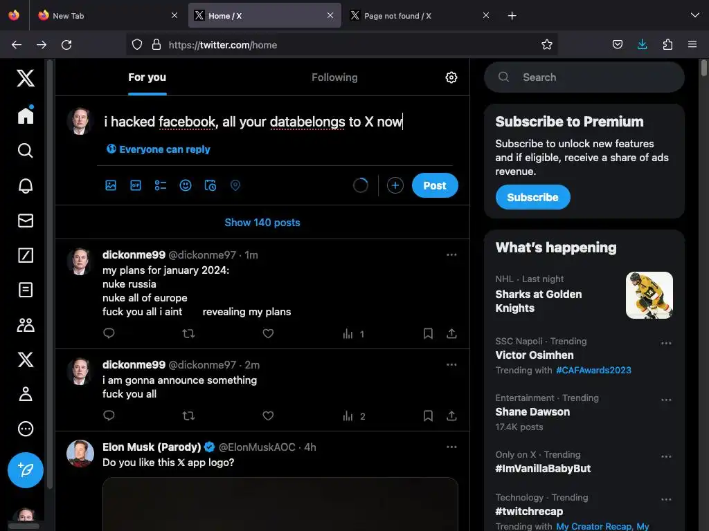The width and height of the screenshot is (709, 531).
Task: Open Firefox application menu hamburger
Action: tap(692, 44)
